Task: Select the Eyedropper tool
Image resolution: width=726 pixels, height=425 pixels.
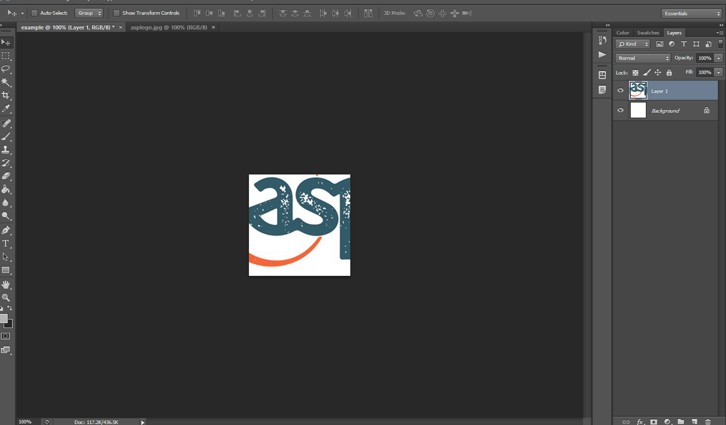Action: (x=6, y=109)
